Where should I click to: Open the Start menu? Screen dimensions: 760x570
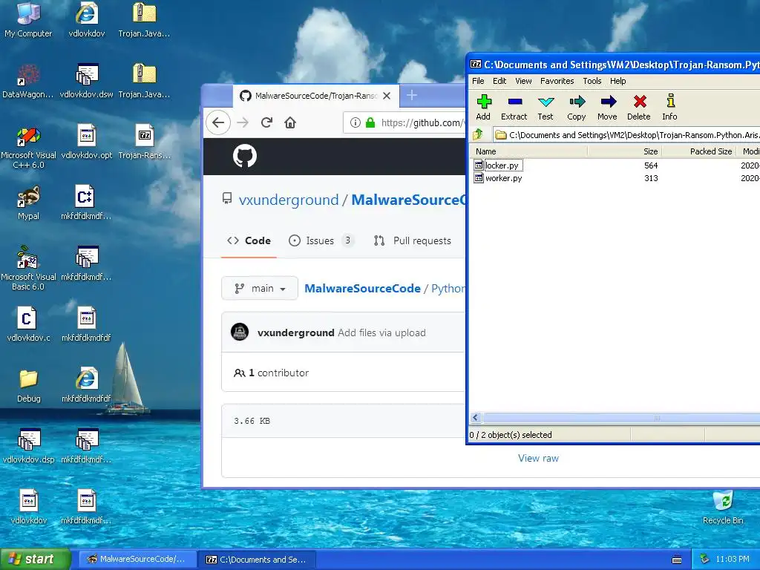point(35,560)
